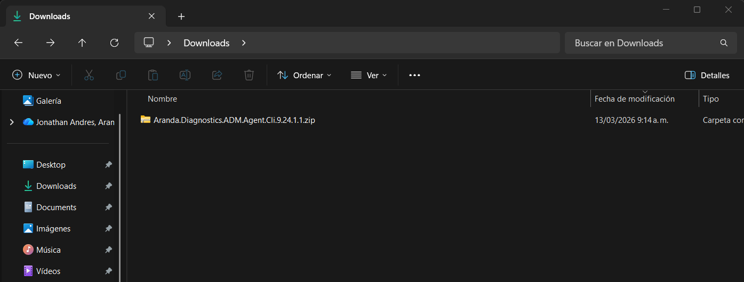Screen dimensions: 744x282
Task: Click the Cut scissors icon
Action: coord(89,75)
